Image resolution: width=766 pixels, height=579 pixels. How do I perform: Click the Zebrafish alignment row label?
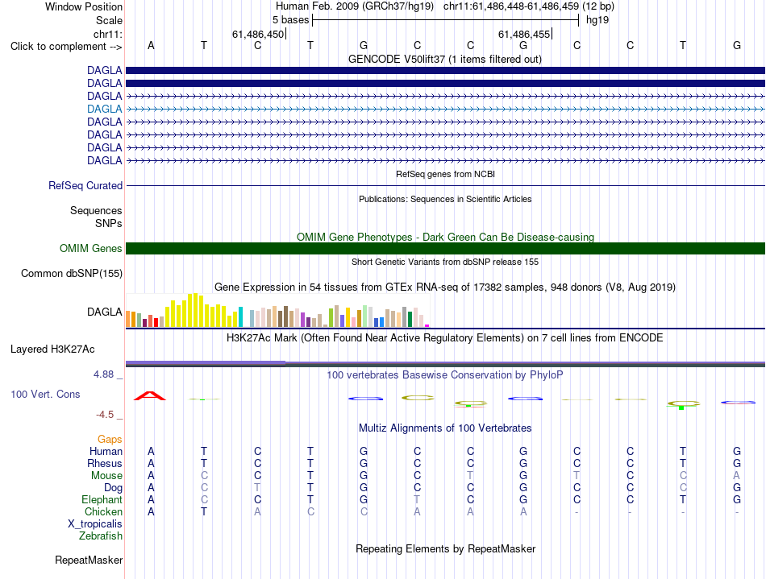click(101, 536)
